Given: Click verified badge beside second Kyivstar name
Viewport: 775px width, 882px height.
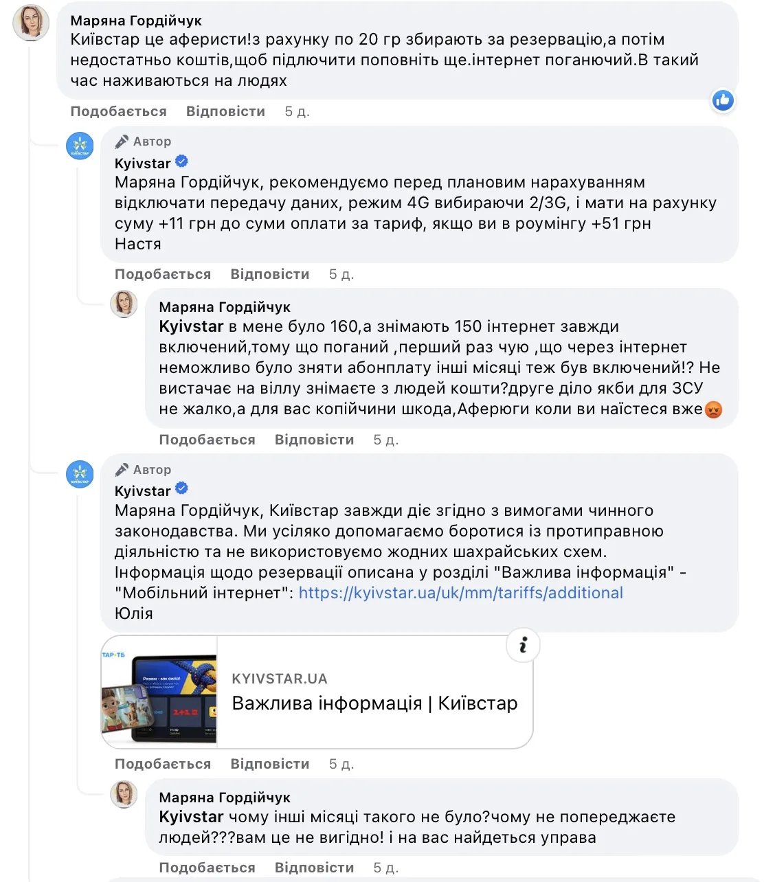Looking at the screenshot, I should click(182, 490).
